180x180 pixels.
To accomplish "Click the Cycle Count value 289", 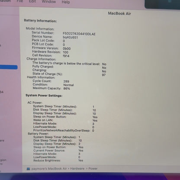I will tap(66, 81).
